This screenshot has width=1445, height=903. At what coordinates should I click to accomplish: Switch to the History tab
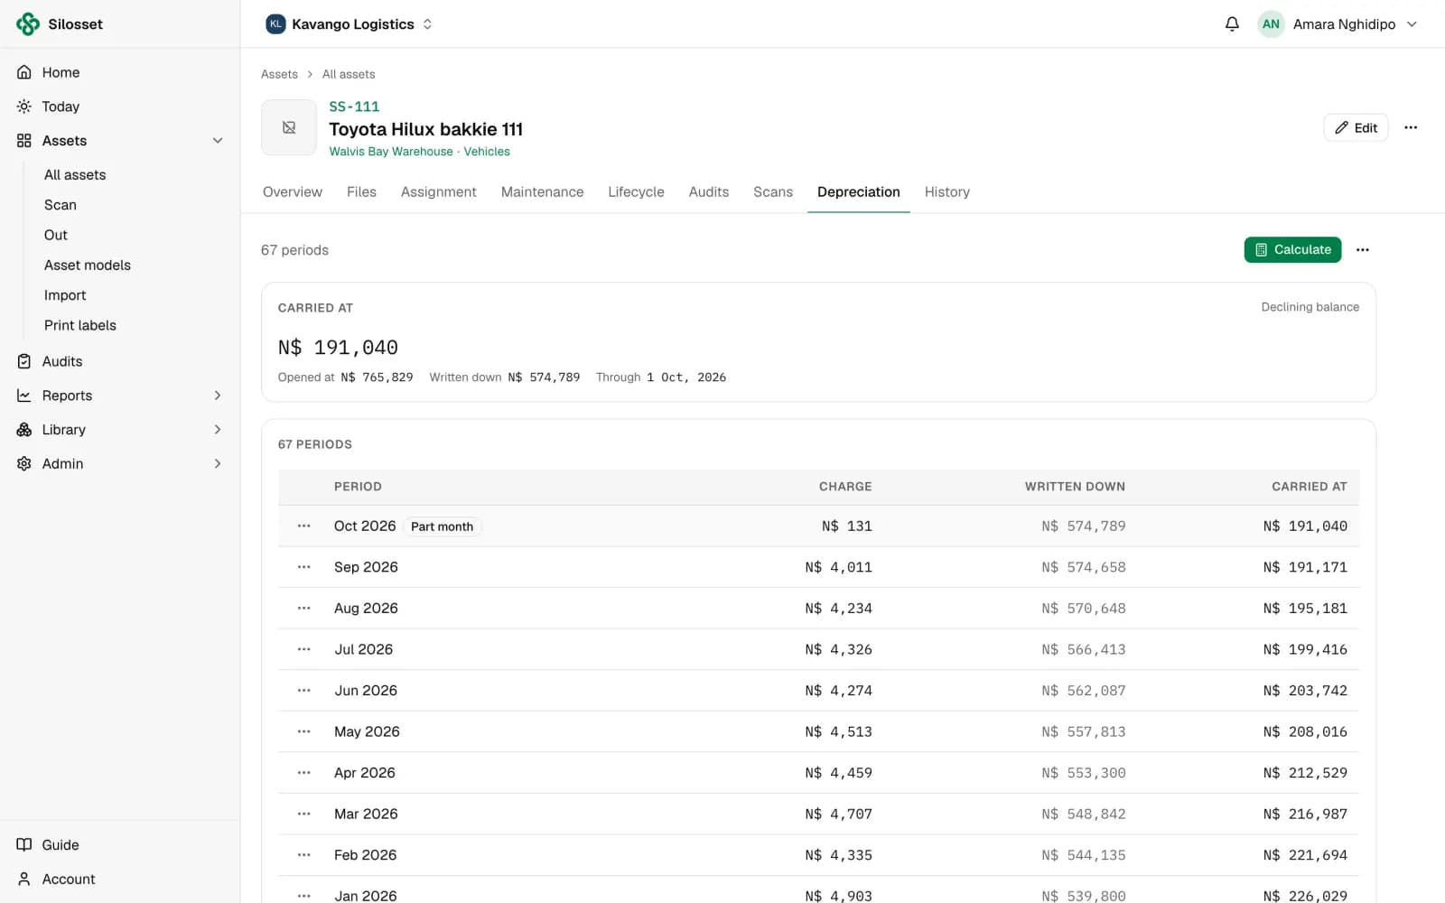point(947,192)
